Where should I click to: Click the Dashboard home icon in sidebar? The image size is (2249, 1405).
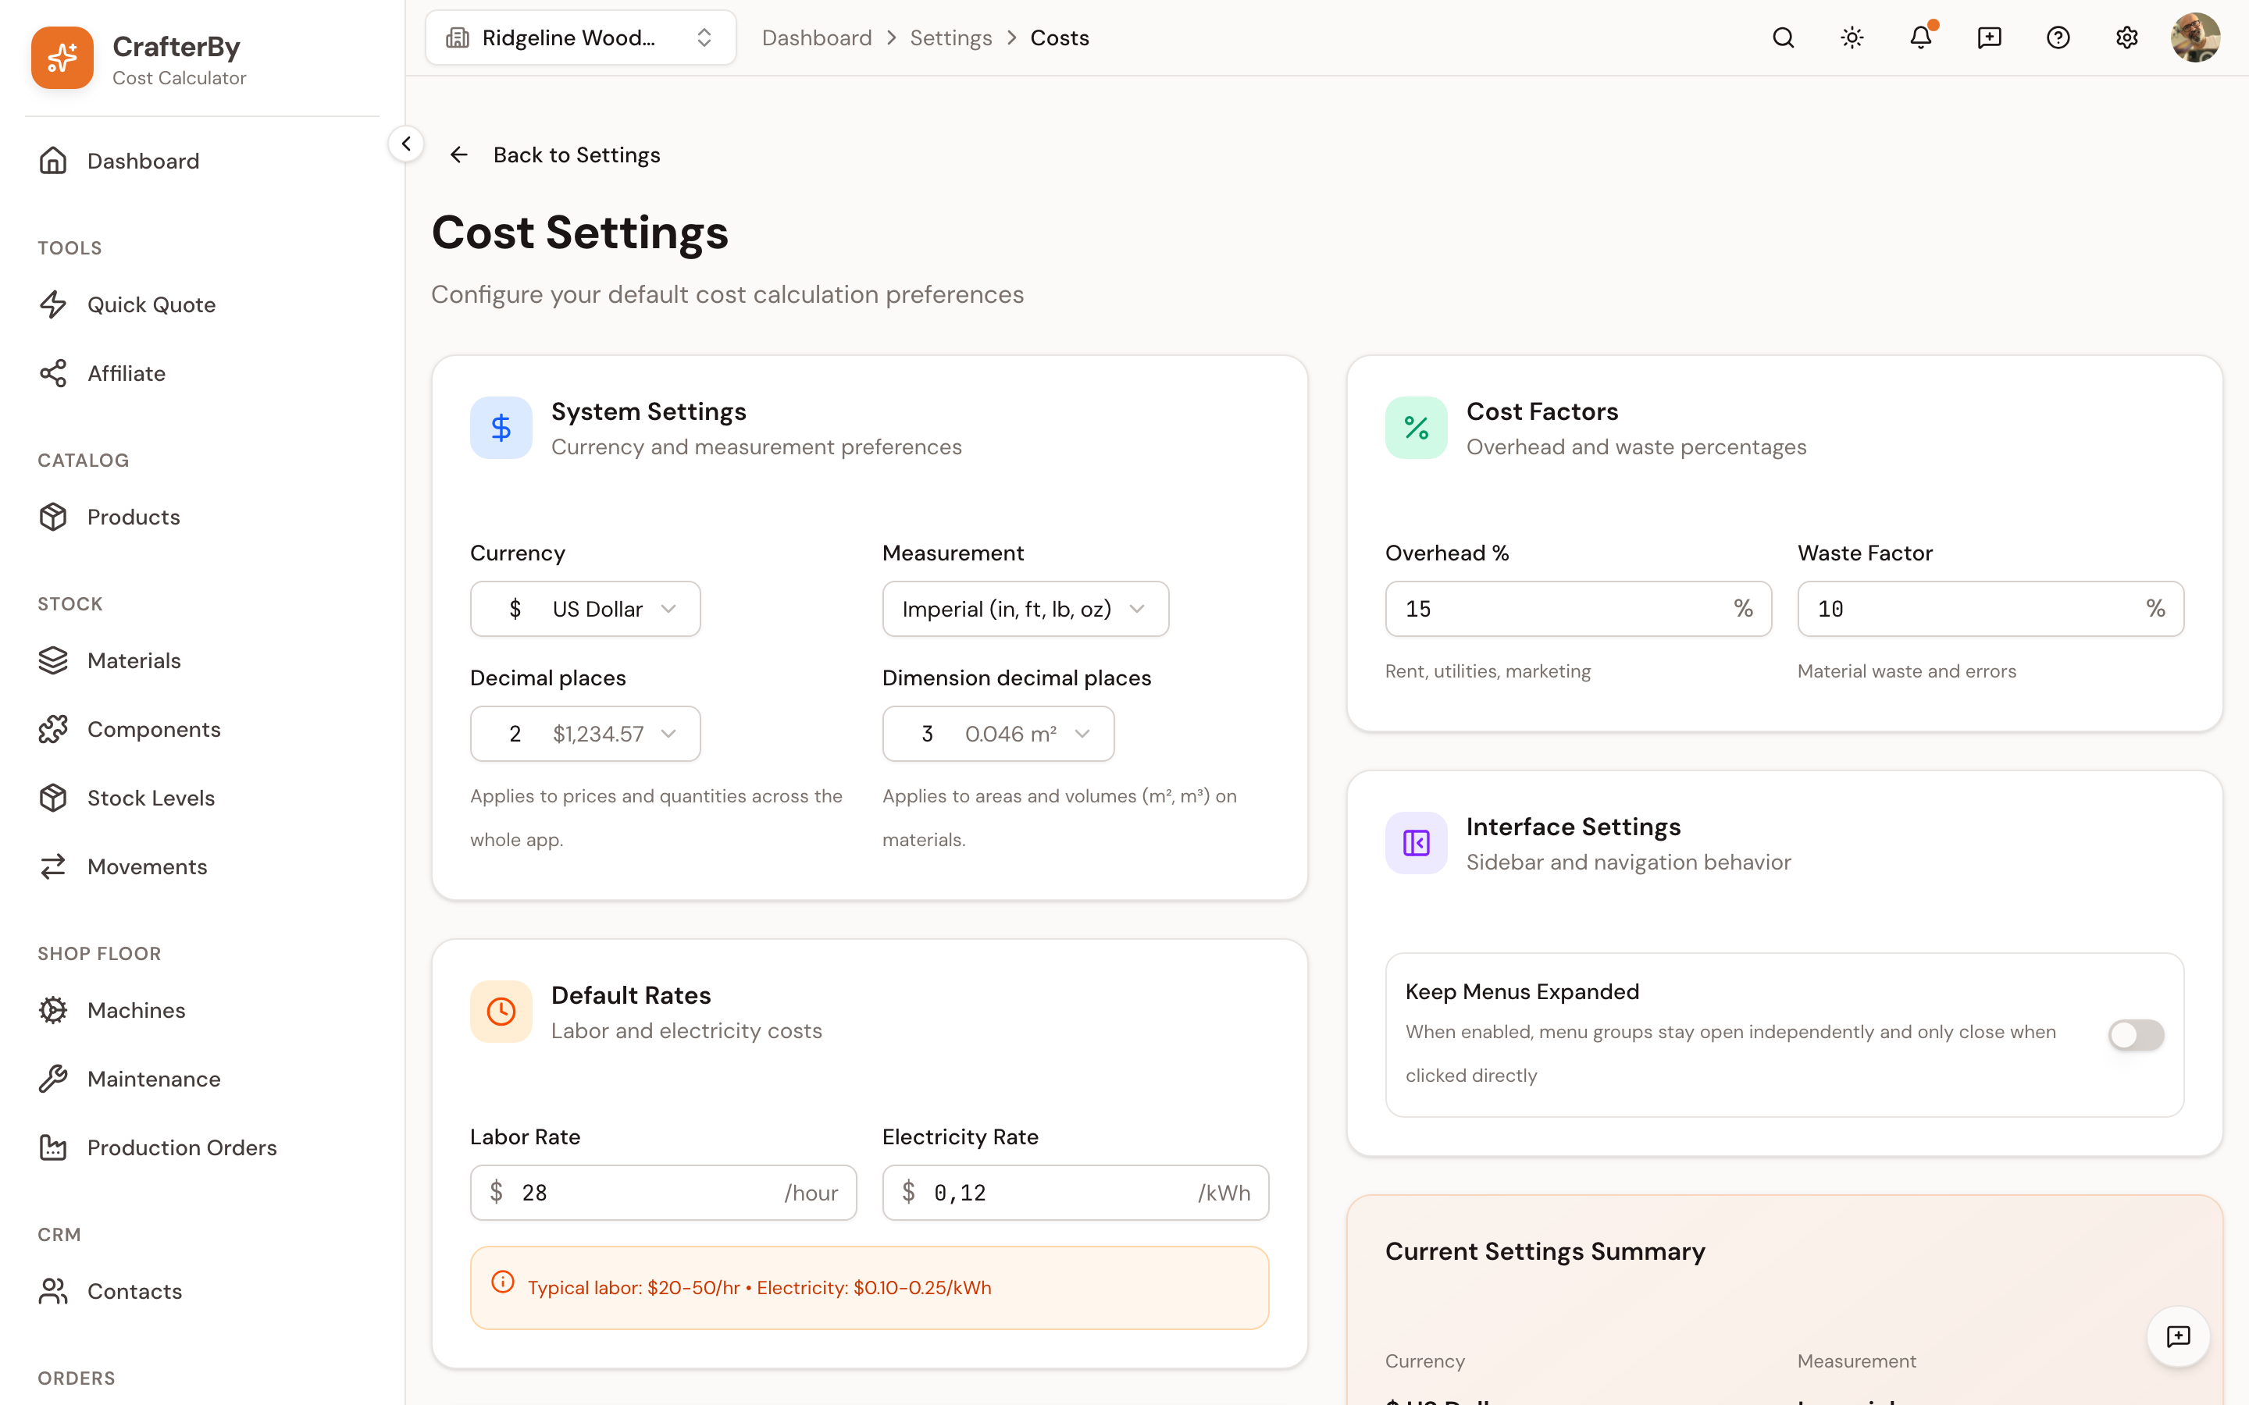53,161
